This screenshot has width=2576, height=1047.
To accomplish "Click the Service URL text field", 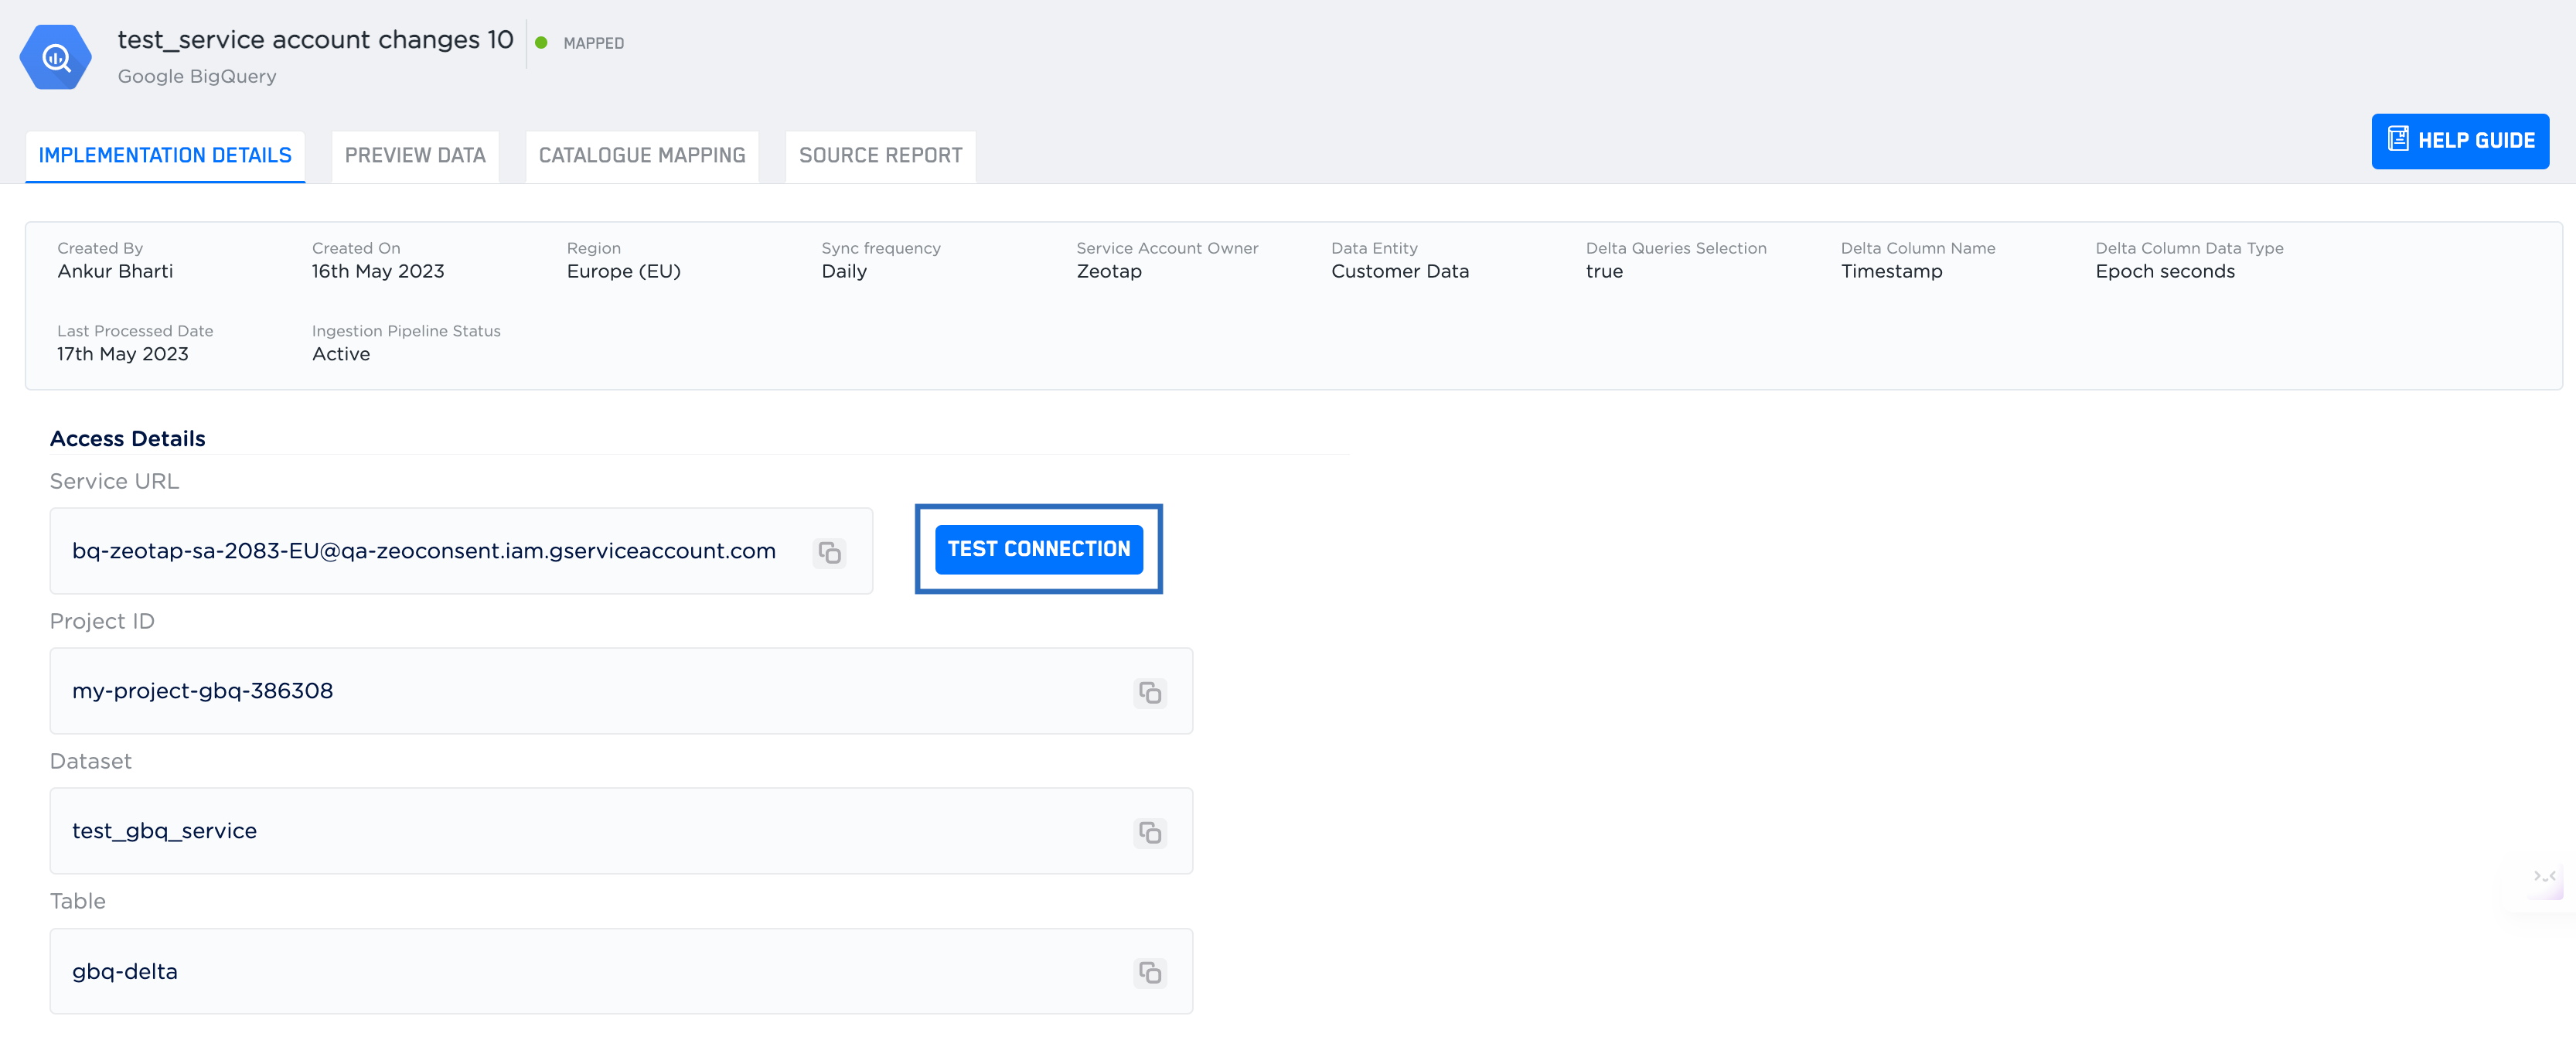I will click(423, 551).
